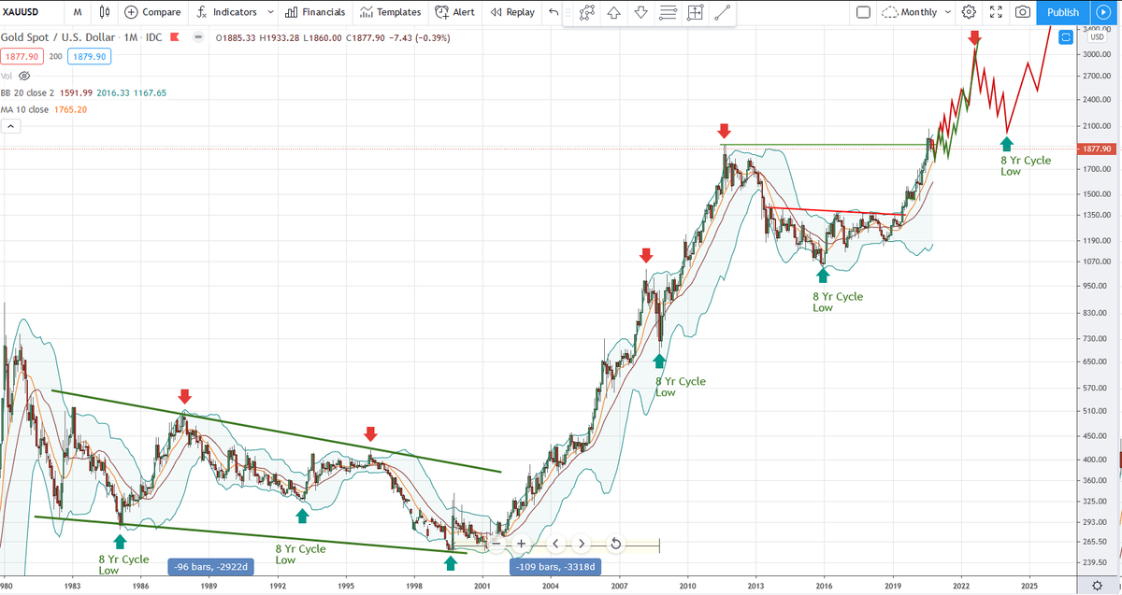Open axis settings gear at bottom right

click(x=1098, y=585)
